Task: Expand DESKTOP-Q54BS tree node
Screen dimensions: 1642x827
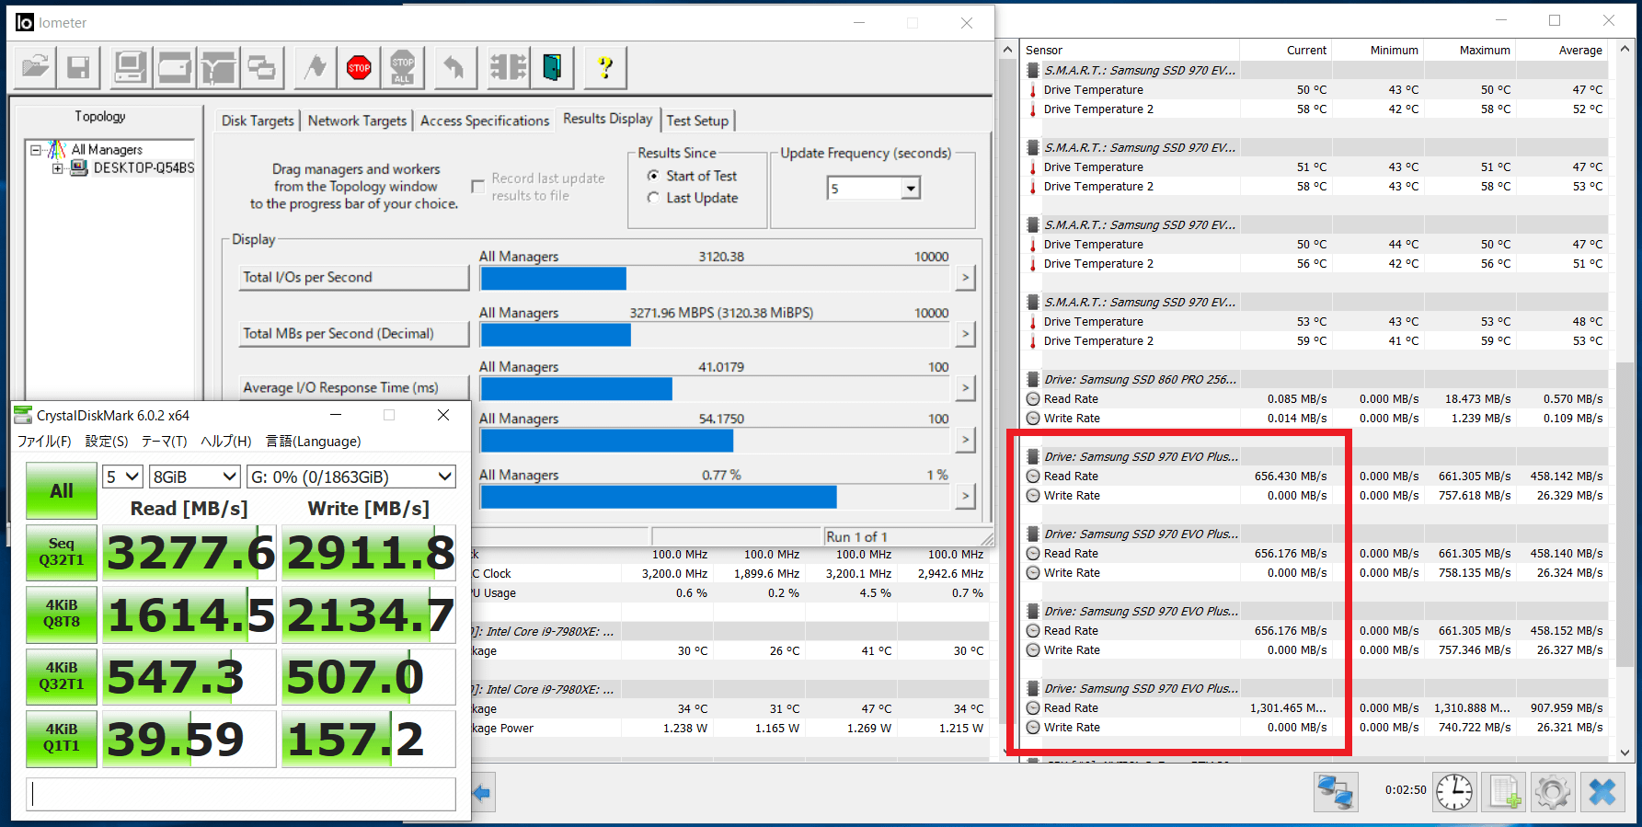Action: [x=57, y=168]
